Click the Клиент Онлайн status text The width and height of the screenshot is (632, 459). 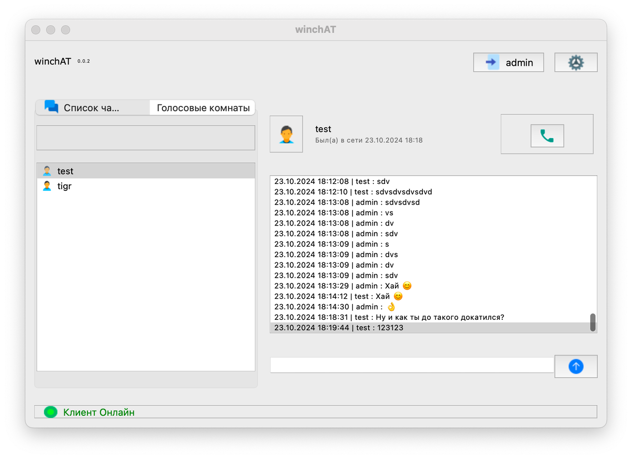[100, 413]
